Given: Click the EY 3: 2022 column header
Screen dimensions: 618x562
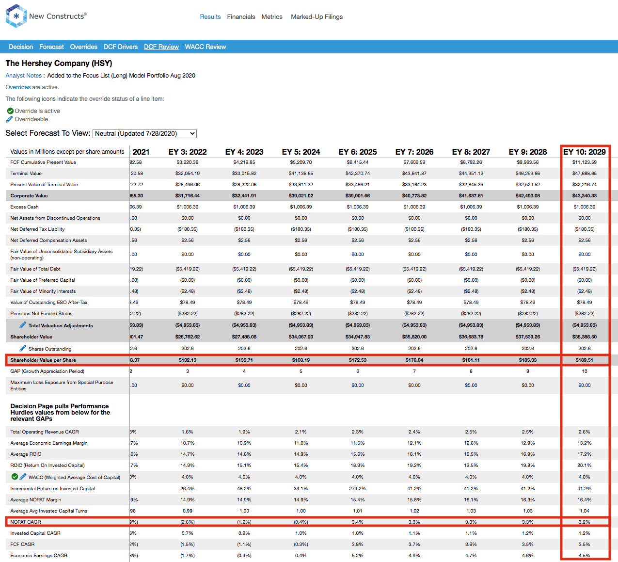Looking at the screenshot, I should 188,152.
